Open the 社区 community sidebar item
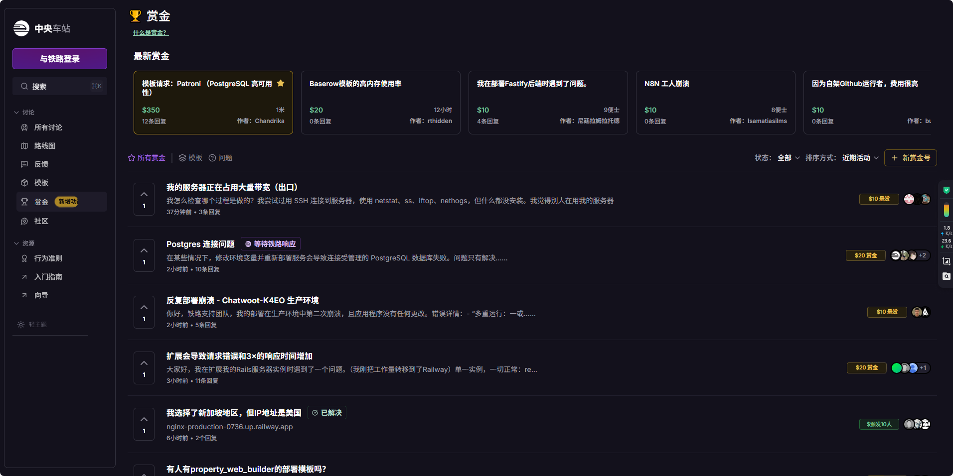The width and height of the screenshot is (953, 476). [41, 221]
